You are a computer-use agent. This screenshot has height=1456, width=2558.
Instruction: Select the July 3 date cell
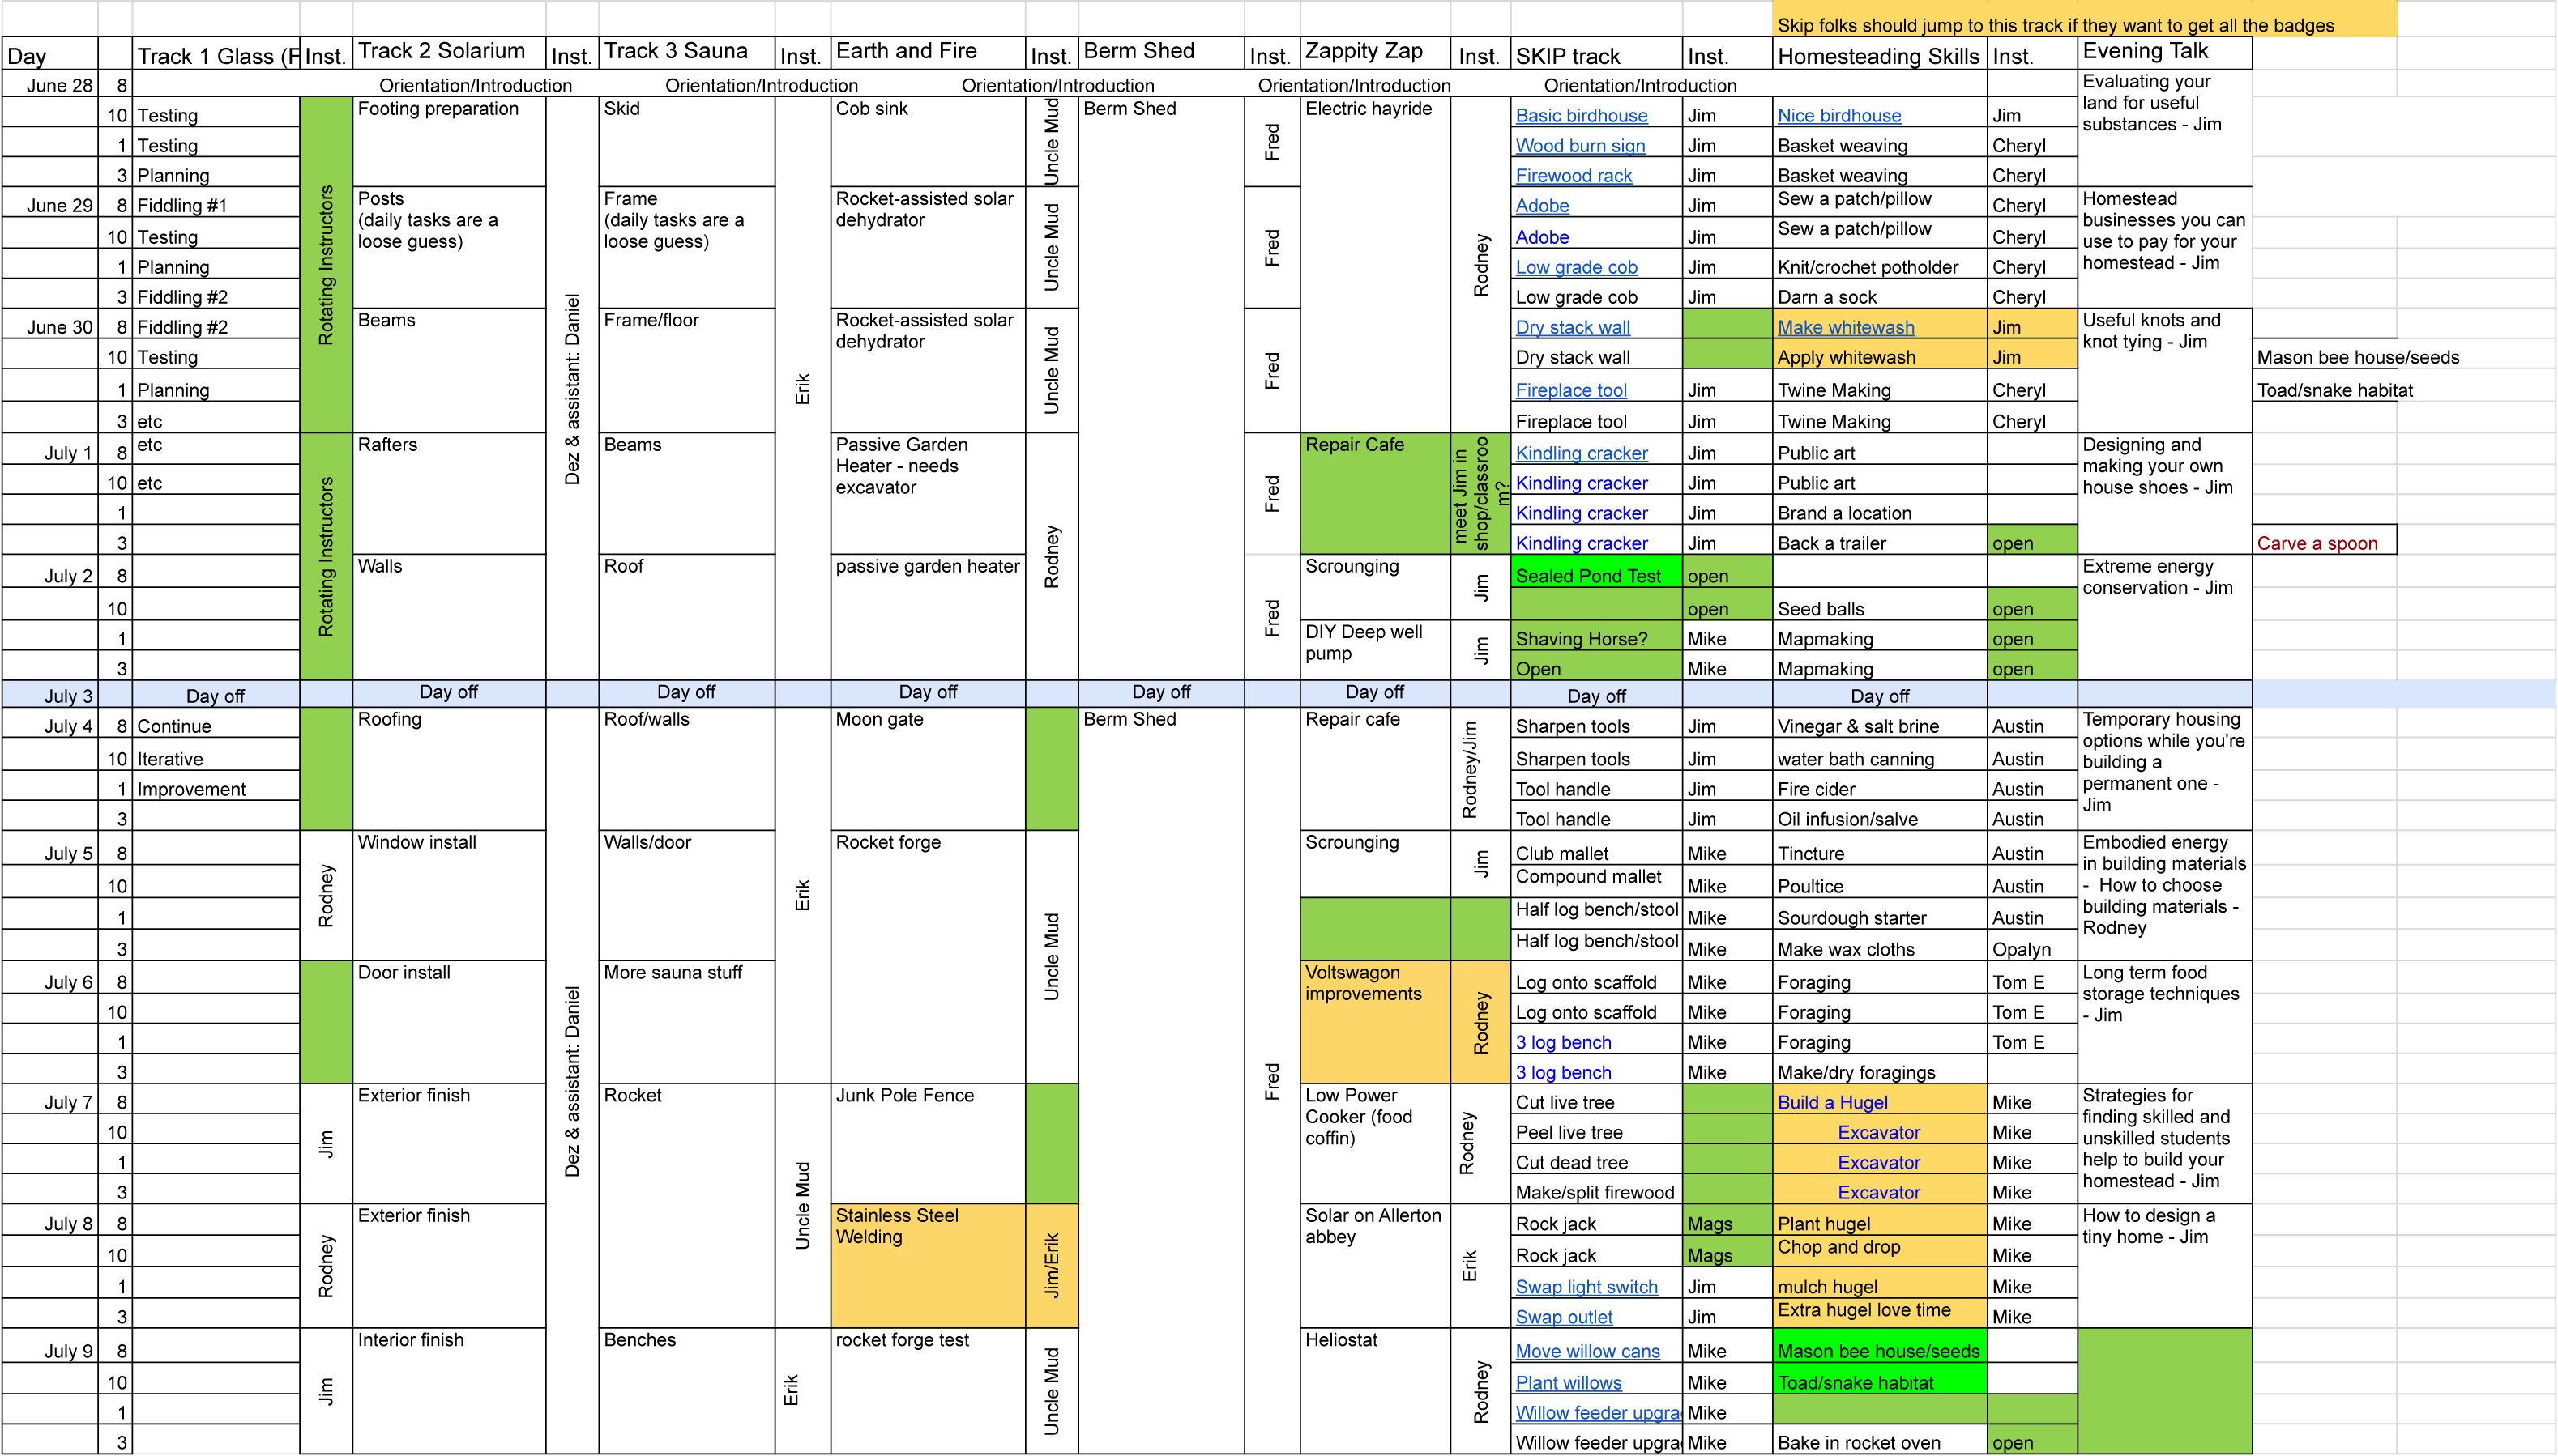point(50,695)
